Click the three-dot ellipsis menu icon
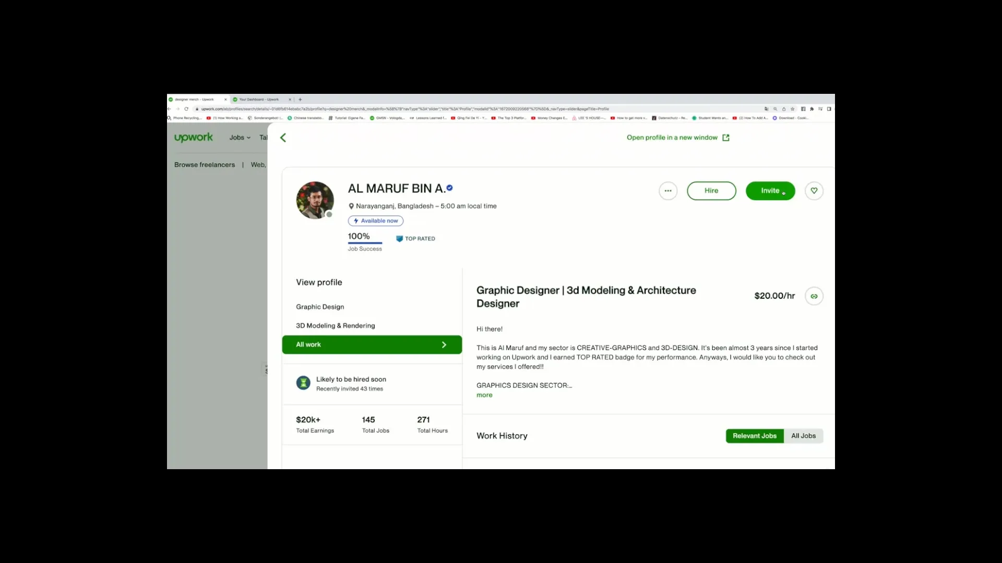 point(667,190)
